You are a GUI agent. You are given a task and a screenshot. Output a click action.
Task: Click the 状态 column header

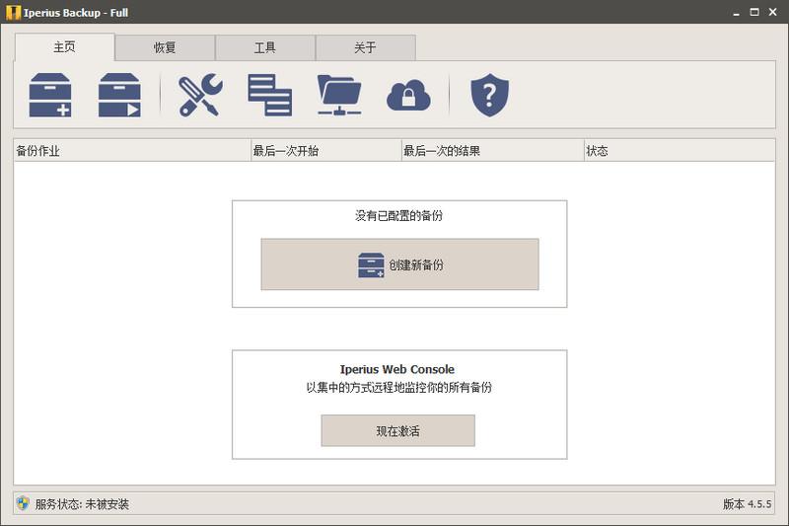pos(680,151)
